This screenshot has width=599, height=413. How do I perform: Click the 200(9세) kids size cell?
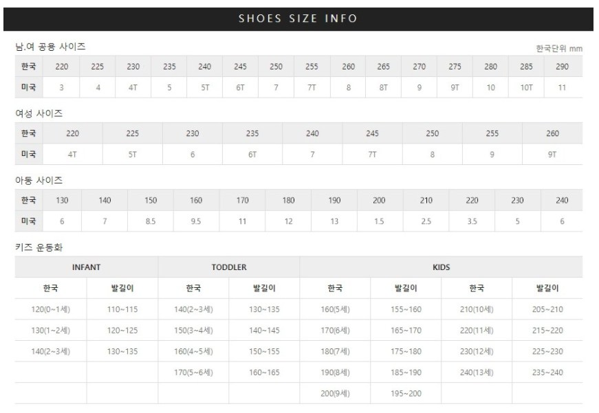click(x=335, y=394)
